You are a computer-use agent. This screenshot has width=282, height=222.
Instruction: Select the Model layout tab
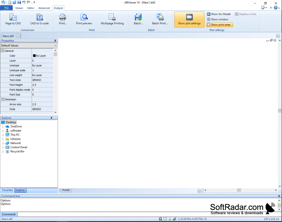click(66, 190)
